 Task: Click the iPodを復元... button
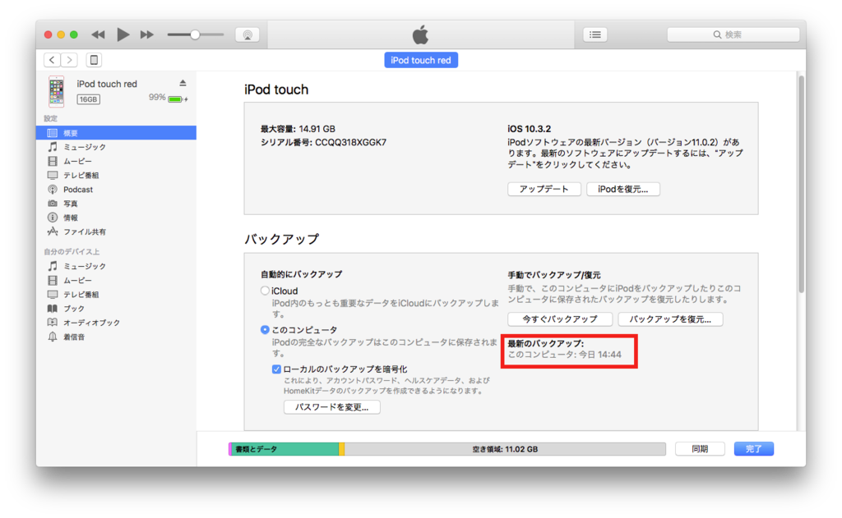point(623,190)
